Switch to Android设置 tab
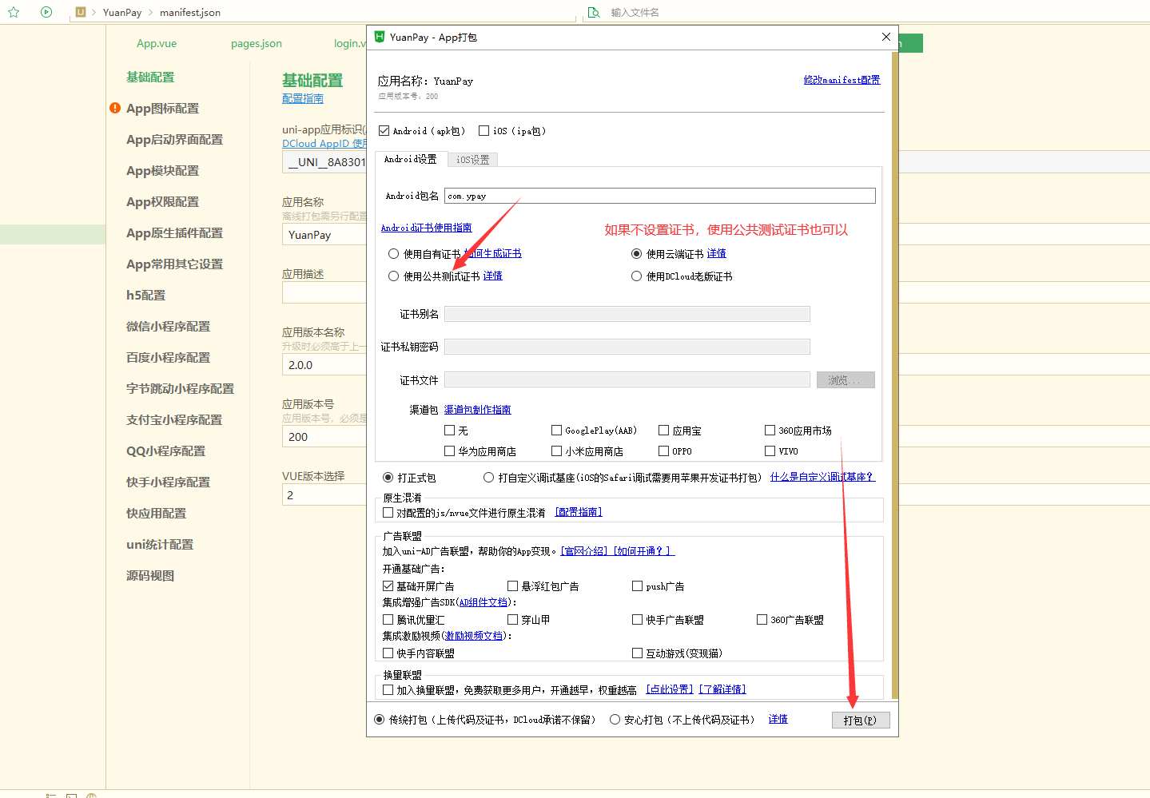 pyautogui.click(x=411, y=159)
